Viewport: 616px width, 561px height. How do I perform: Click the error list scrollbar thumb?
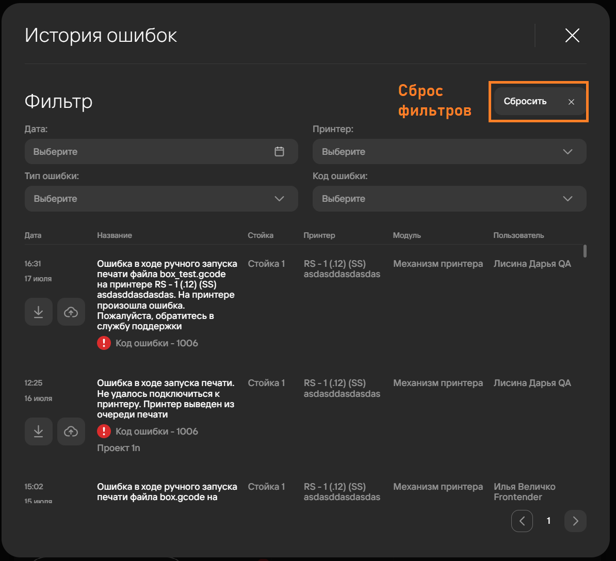tap(585, 251)
